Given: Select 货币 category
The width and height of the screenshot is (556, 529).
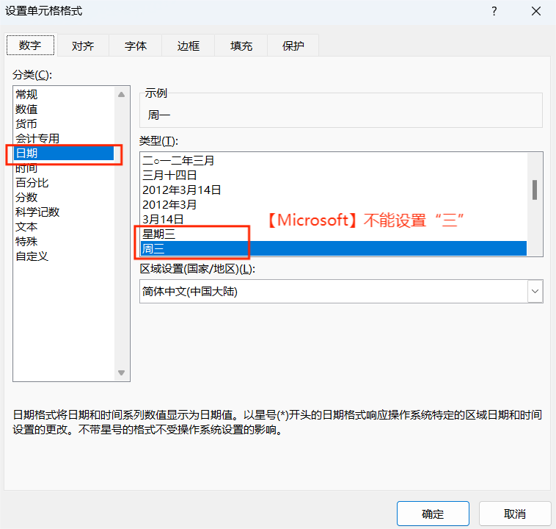Looking at the screenshot, I should click(x=26, y=124).
